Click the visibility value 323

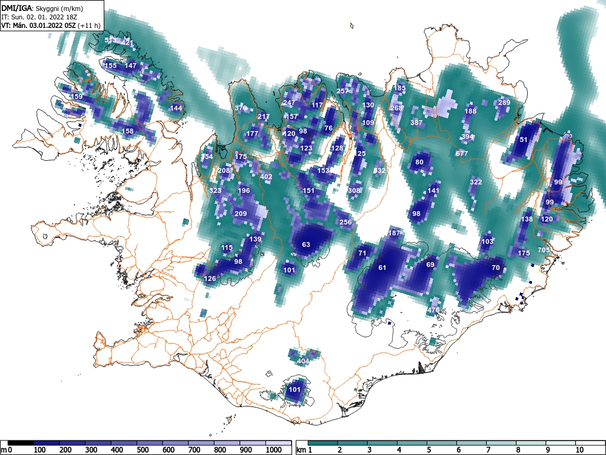[x=215, y=190]
